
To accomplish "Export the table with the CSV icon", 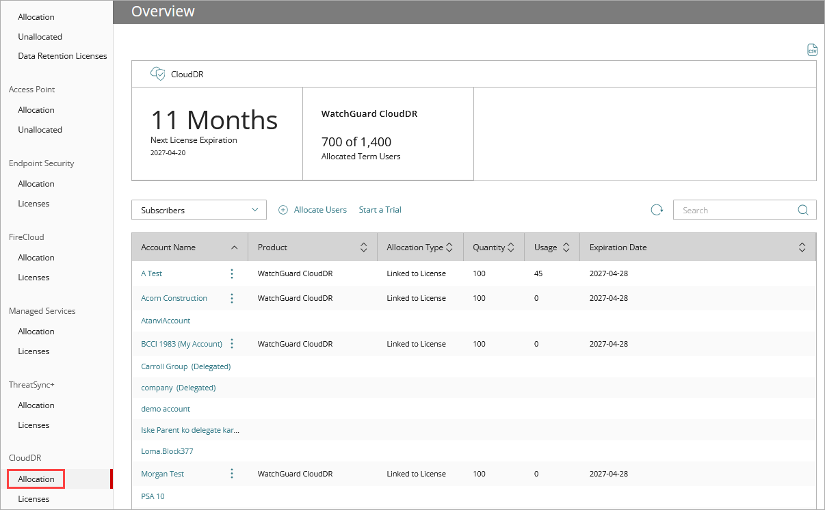I will [x=812, y=49].
